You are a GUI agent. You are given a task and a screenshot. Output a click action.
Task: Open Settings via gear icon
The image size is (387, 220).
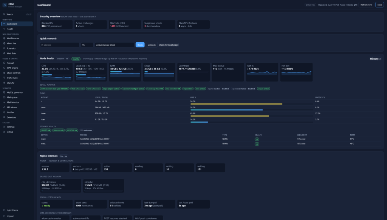(x=4, y=127)
